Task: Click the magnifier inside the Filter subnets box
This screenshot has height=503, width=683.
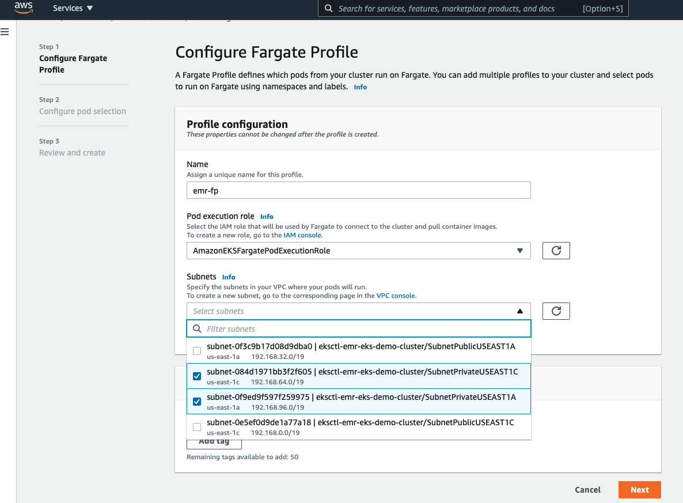Action: coord(197,328)
